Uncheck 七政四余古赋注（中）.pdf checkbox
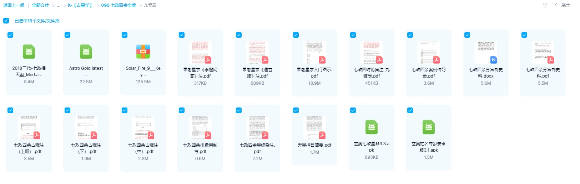The height and width of the screenshot is (184, 580). 125,110
